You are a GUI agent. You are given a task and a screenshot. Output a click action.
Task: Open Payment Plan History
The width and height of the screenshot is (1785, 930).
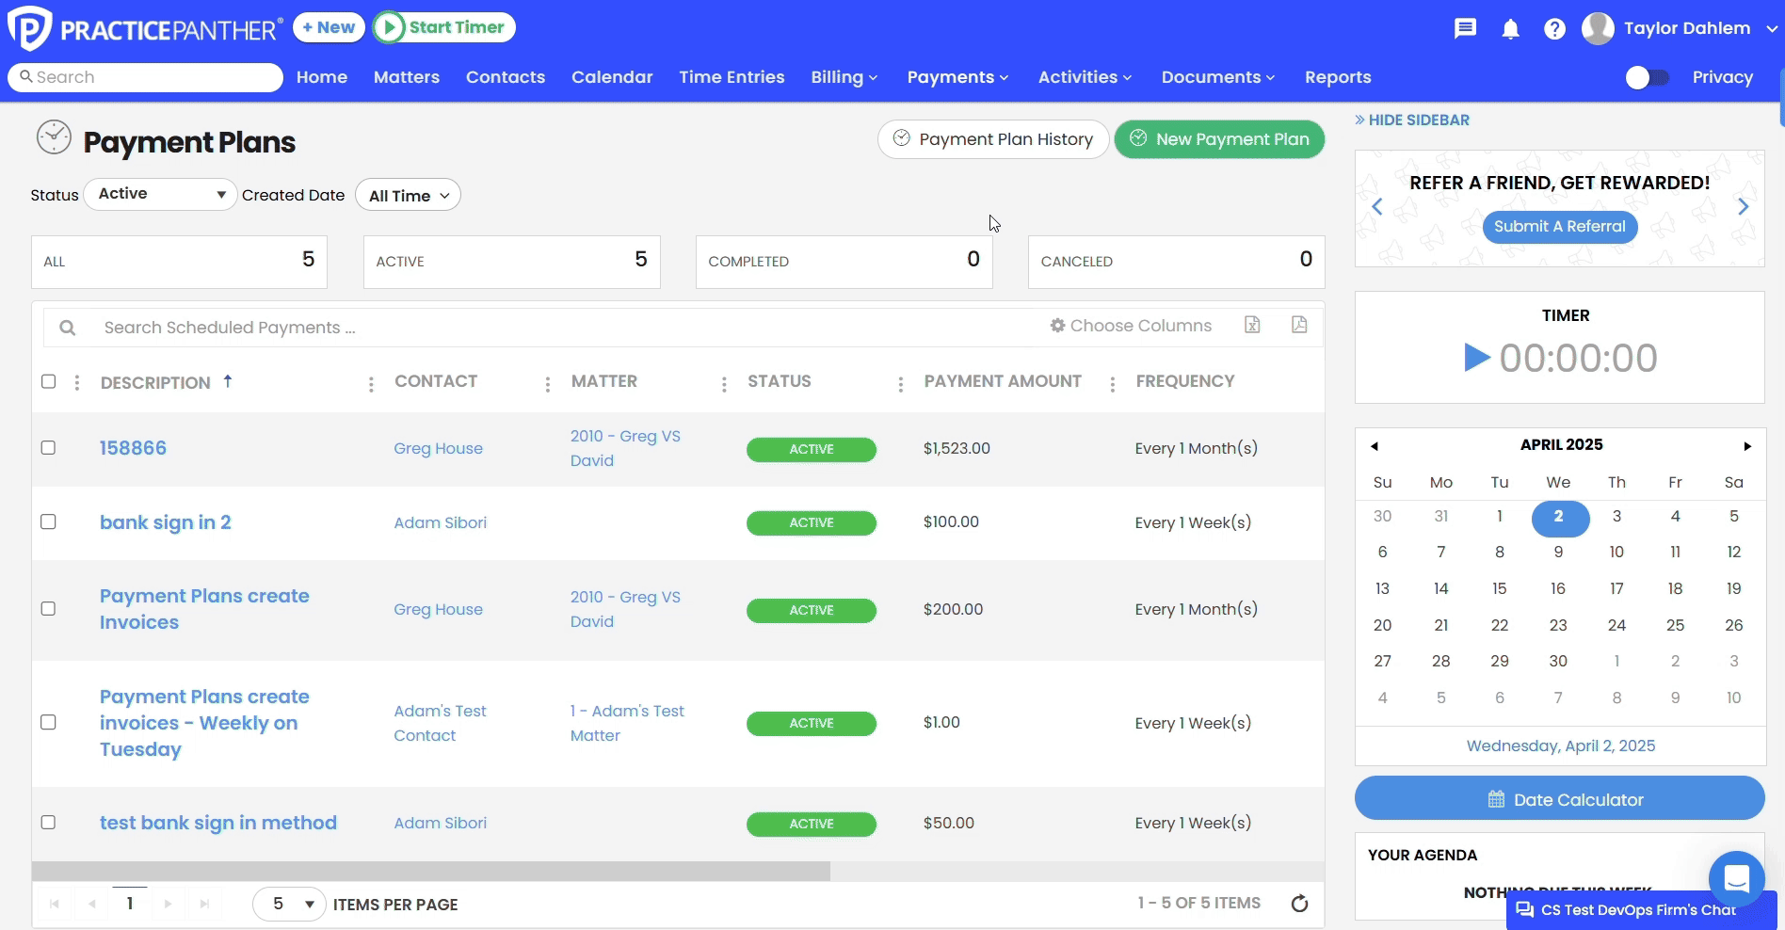(993, 139)
